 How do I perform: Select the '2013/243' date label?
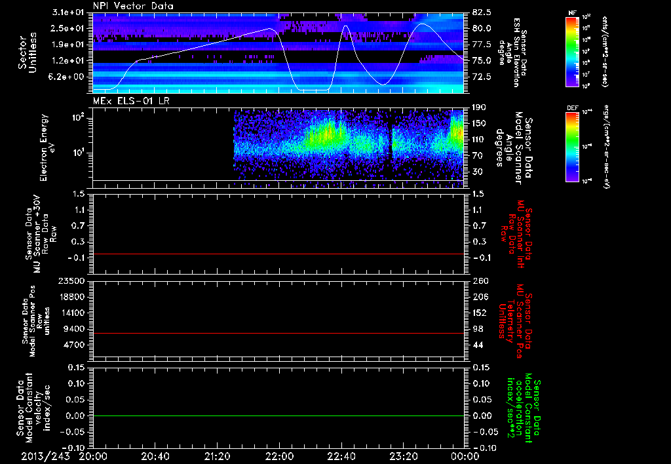click(45, 456)
